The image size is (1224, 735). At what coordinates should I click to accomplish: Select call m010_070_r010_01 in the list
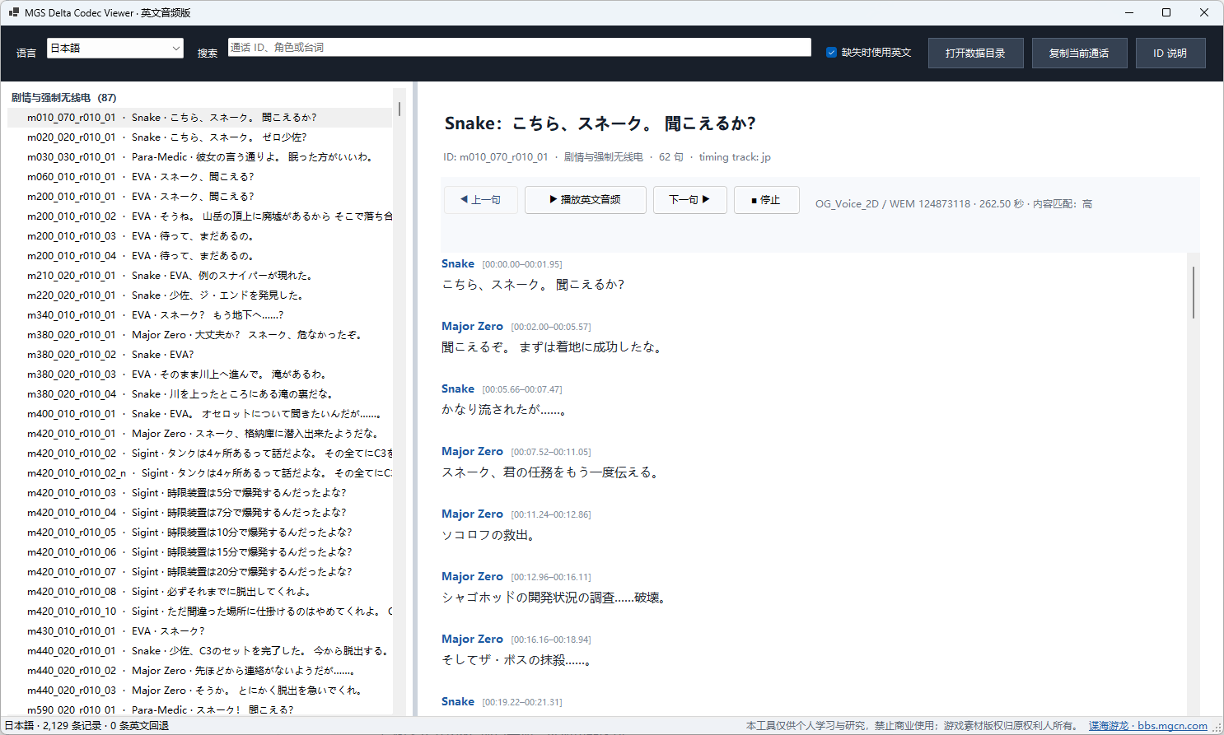[199, 118]
